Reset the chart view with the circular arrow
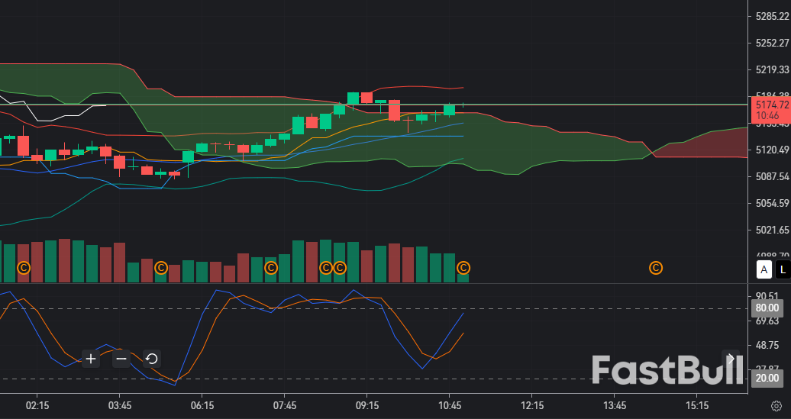Screen dimensions: 791x419 pos(151,359)
